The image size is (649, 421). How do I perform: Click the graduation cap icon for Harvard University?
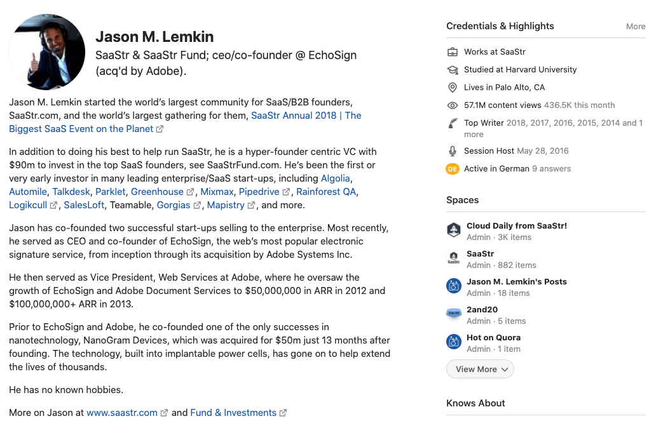(453, 70)
